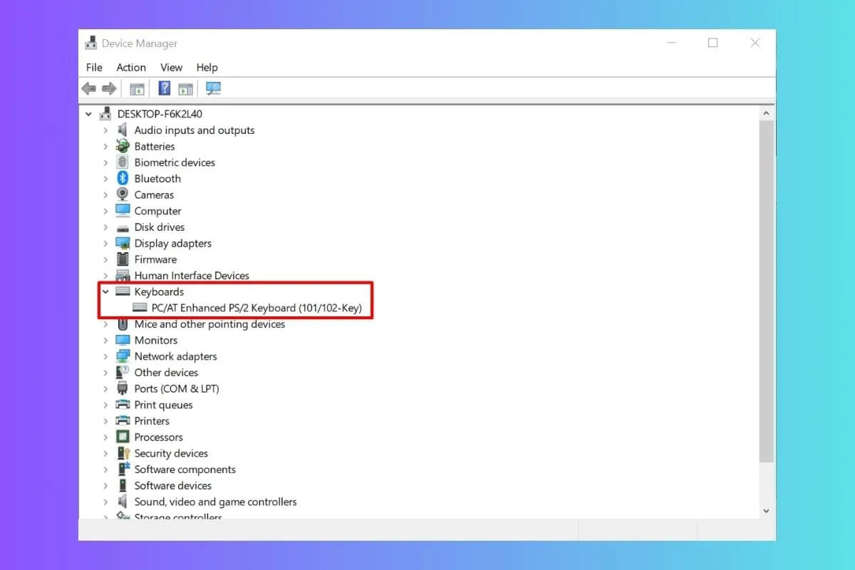Click the Scan for hardware changes icon
This screenshot has height=570, width=855.
click(212, 88)
